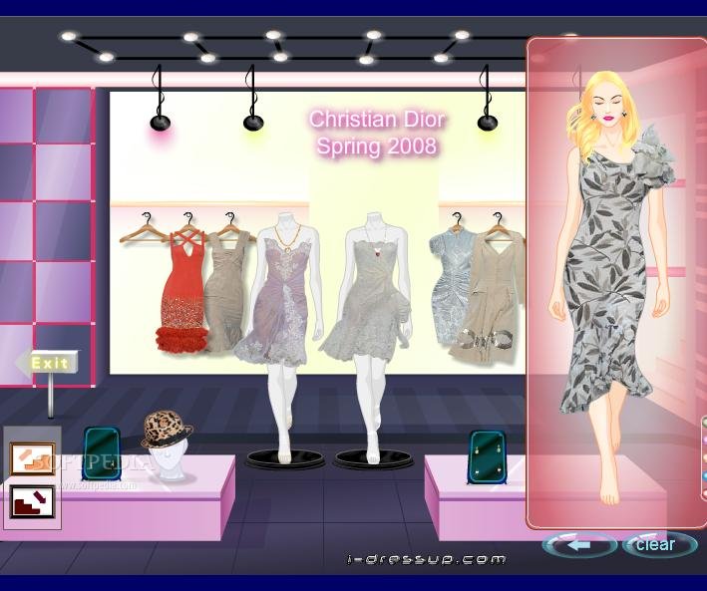707x591 pixels.
Task: Select the blue color dot on right edge
Action: pos(704,475)
